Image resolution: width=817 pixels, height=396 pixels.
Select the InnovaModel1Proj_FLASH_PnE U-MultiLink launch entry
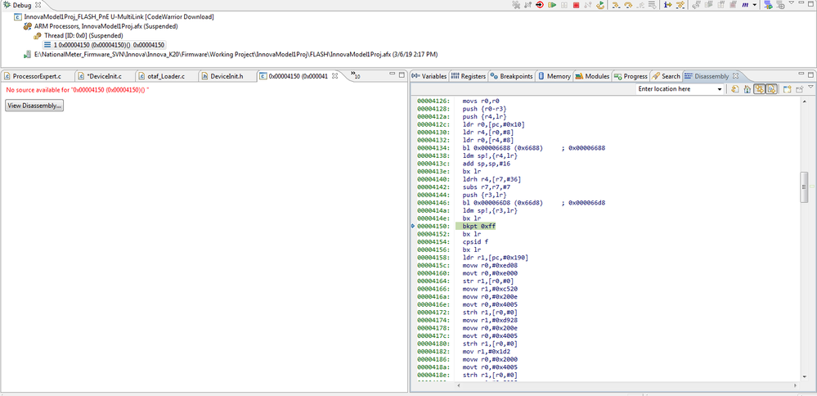114,16
